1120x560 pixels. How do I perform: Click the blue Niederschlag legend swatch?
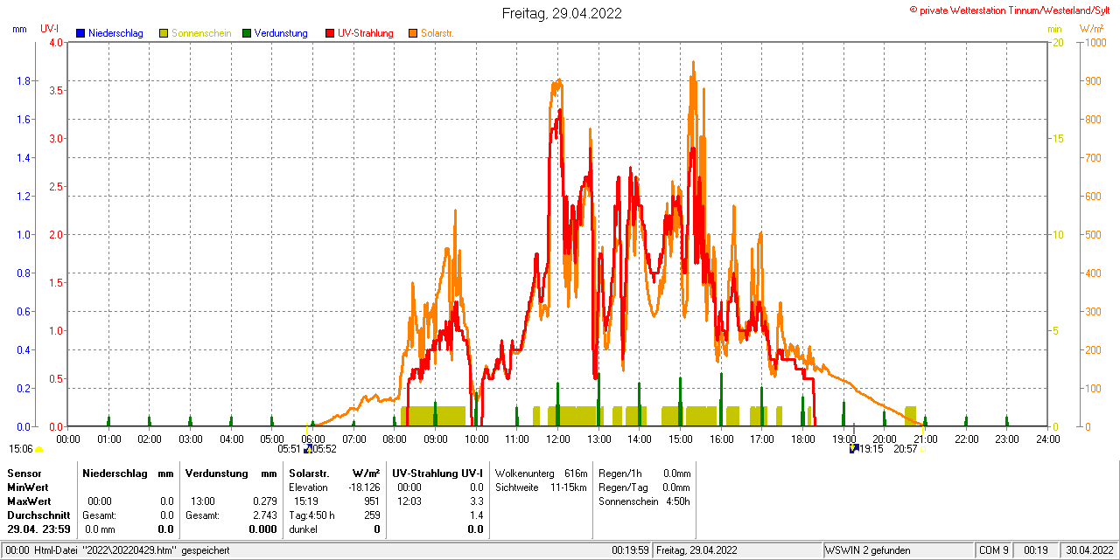pyautogui.click(x=80, y=33)
